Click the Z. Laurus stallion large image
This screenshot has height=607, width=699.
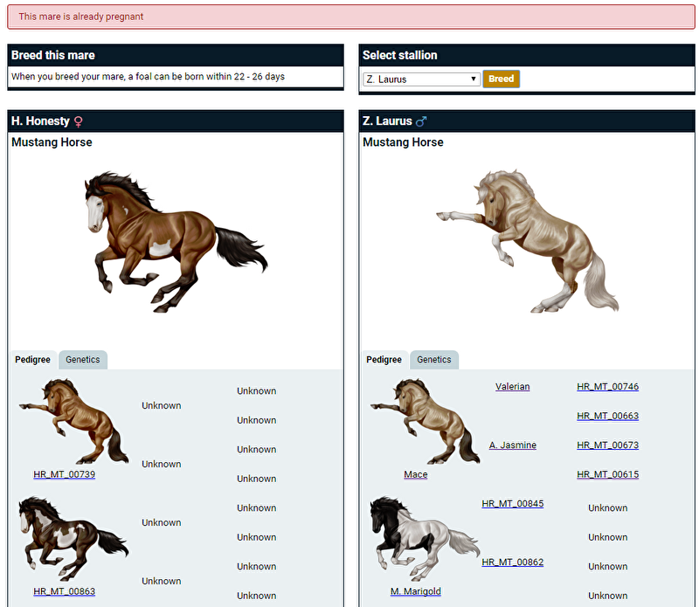[x=527, y=241]
